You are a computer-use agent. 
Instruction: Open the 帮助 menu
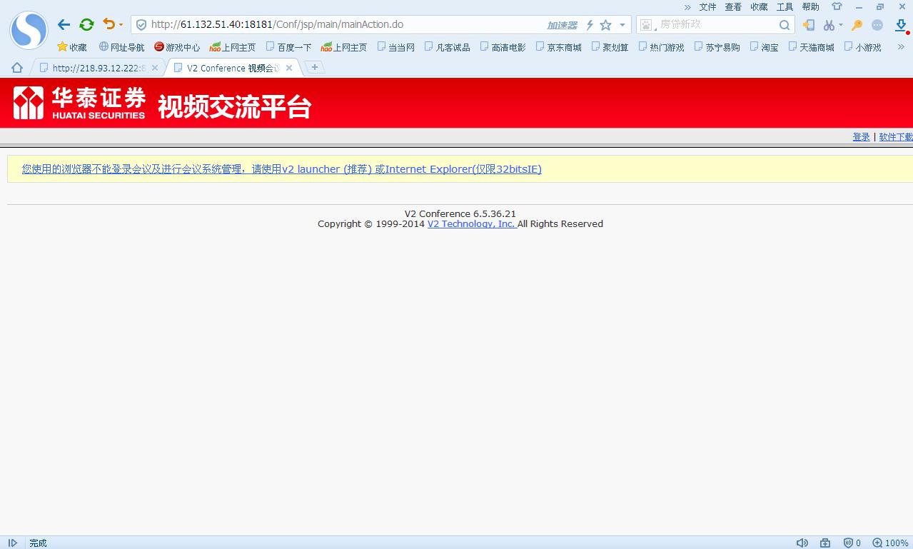pos(810,7)
